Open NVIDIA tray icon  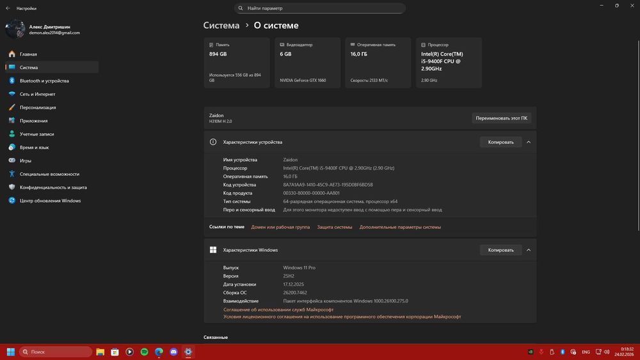(530, 352)
